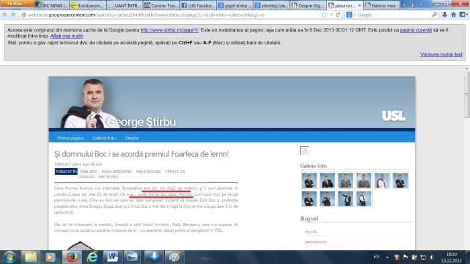The height and width of the screenshot is (264, 470).
Task: Open the Paint taskbar icon
Action: [x=175, y=257]
